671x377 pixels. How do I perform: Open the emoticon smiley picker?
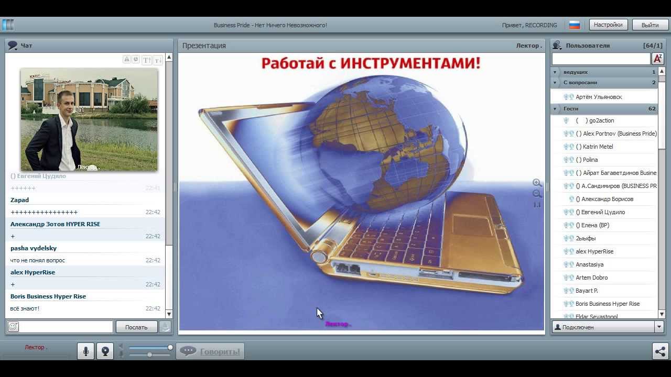click(13, 327)
